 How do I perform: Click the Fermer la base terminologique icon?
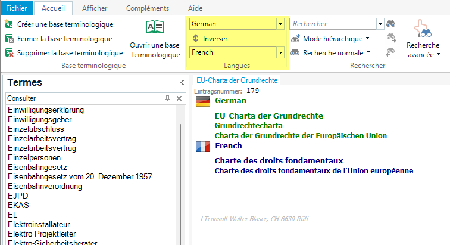(9, 39)
